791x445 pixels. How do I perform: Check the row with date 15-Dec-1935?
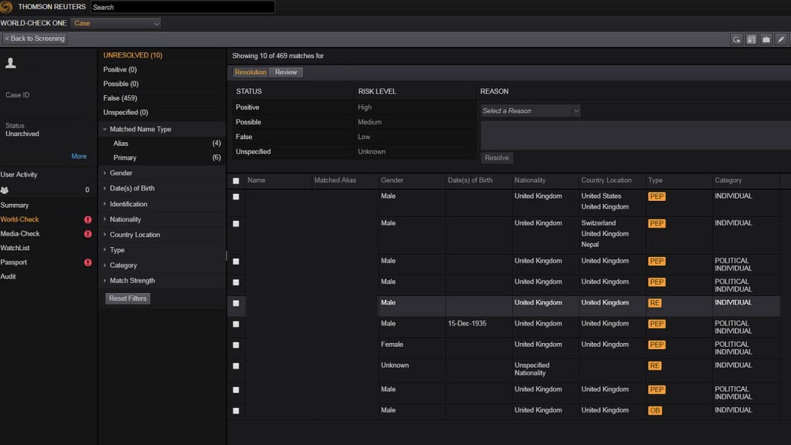coord(235,324)
